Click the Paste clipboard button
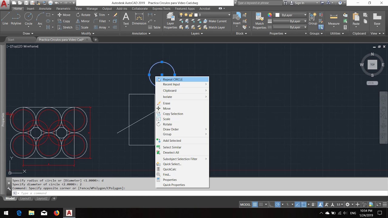Screen dimensions: 388x218 356,19
